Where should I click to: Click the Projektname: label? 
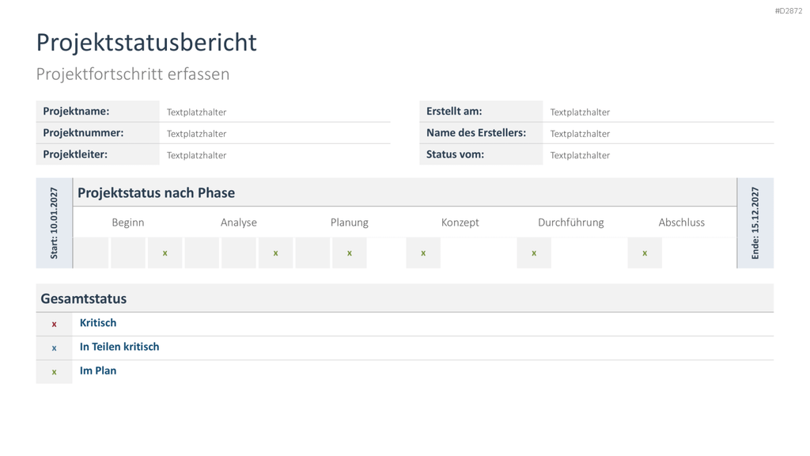click(x=76, y=111)
